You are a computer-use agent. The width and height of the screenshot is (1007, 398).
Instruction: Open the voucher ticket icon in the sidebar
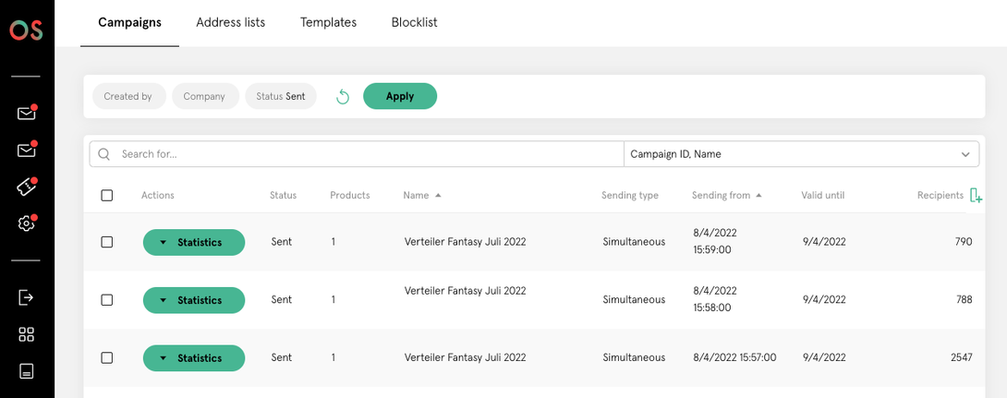click(26, 187)
